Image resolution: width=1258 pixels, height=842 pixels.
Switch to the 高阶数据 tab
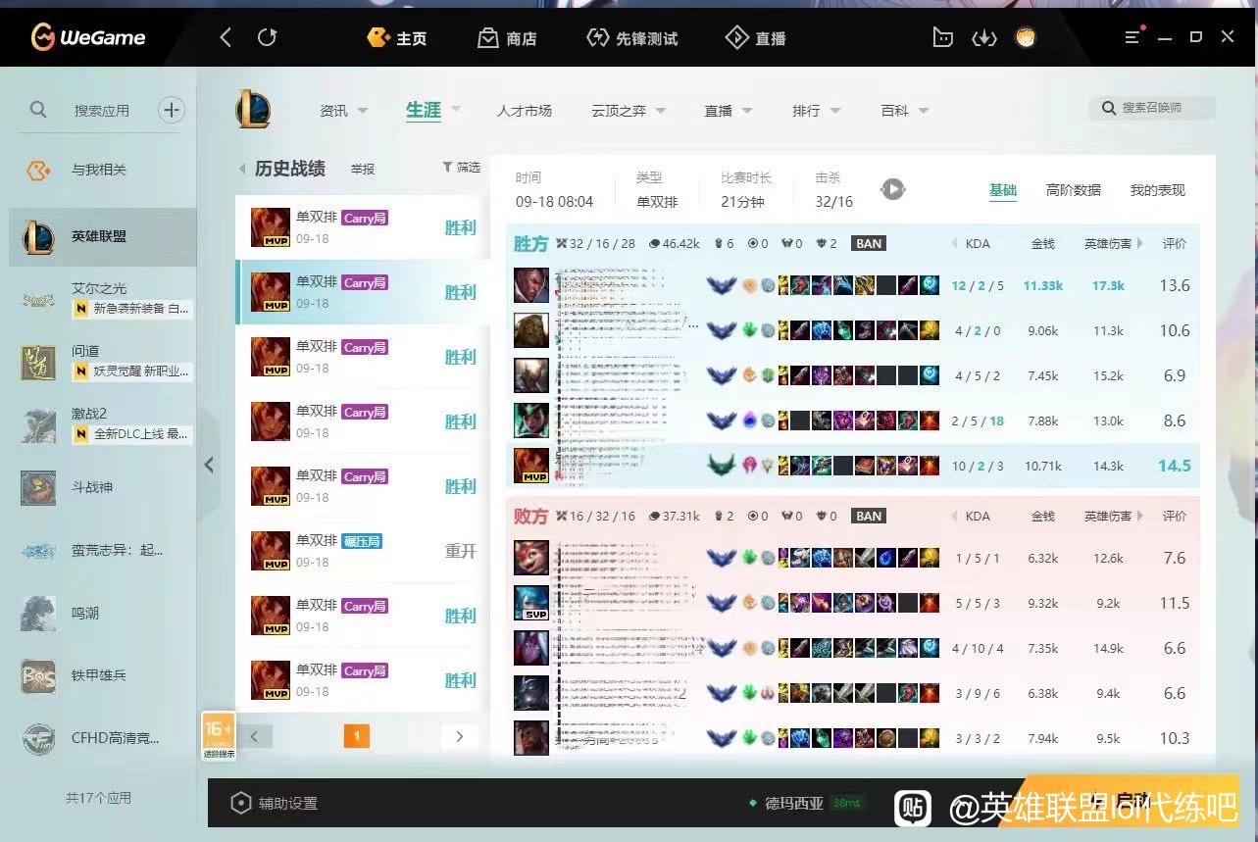coord(1074,190)
